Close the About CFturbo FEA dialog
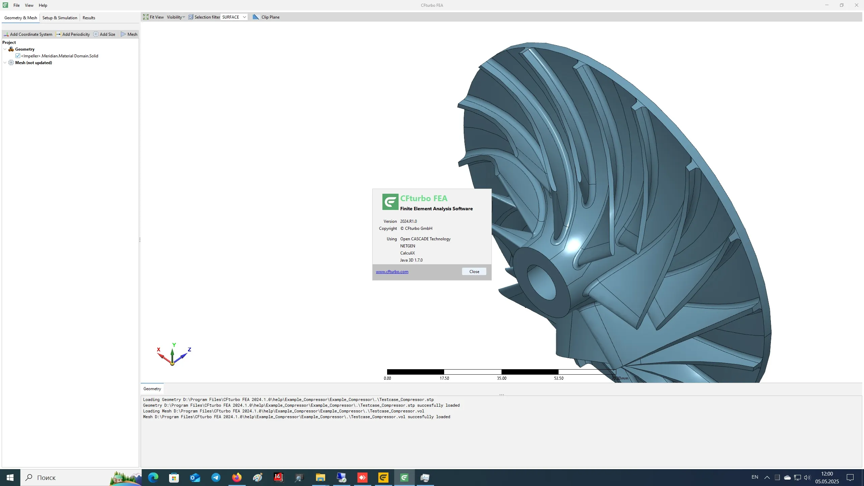Viewport: 864px width, 486px height. pyautogui.click(x=474, y=271)
